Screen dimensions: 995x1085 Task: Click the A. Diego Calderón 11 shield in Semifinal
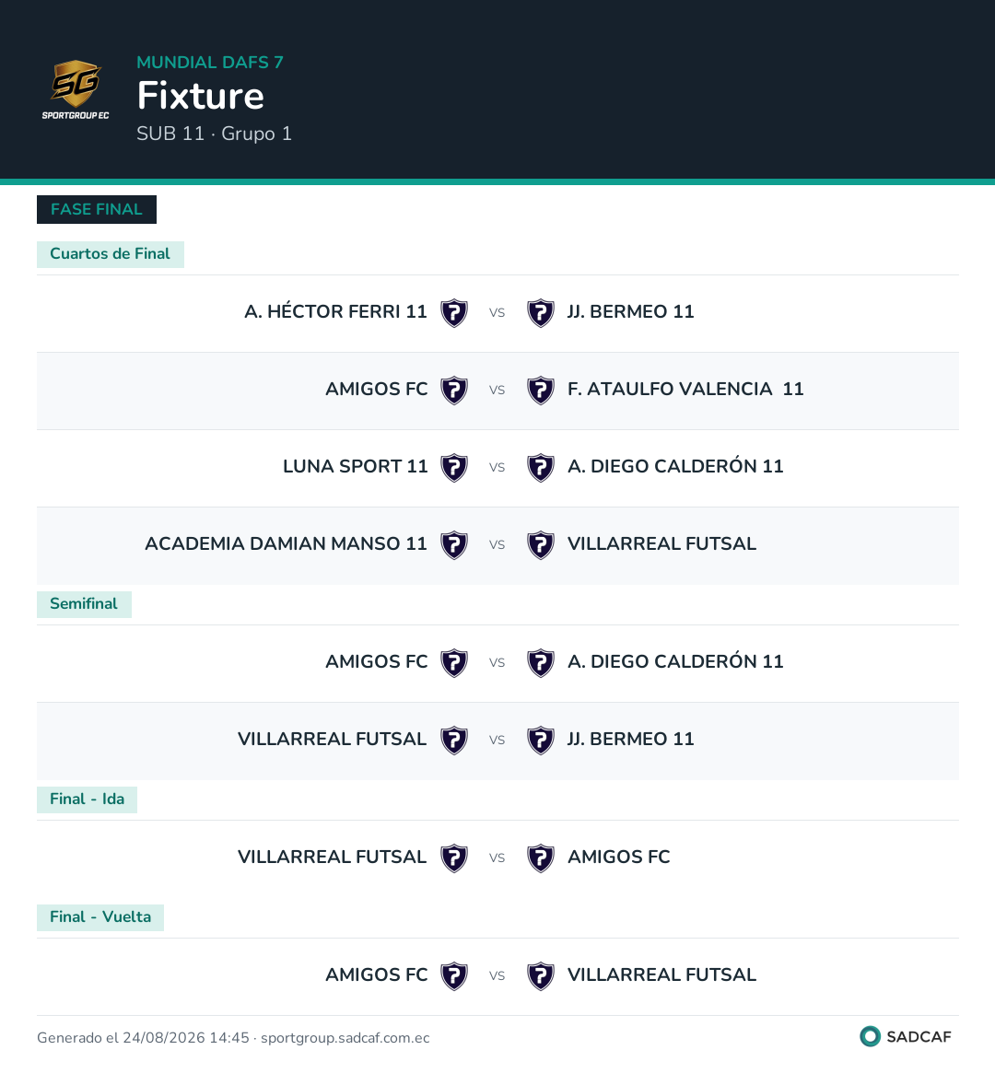click(x=541, y=663)
